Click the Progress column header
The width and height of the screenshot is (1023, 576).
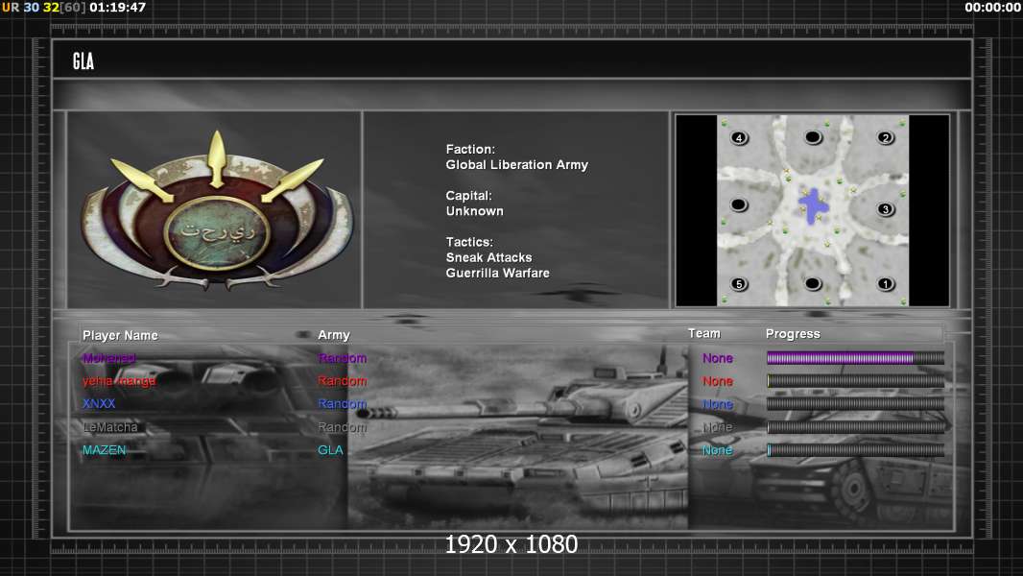[x=793, y=334]
